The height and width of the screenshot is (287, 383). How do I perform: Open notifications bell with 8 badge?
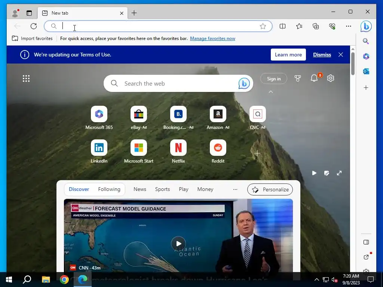pos(314,78)
